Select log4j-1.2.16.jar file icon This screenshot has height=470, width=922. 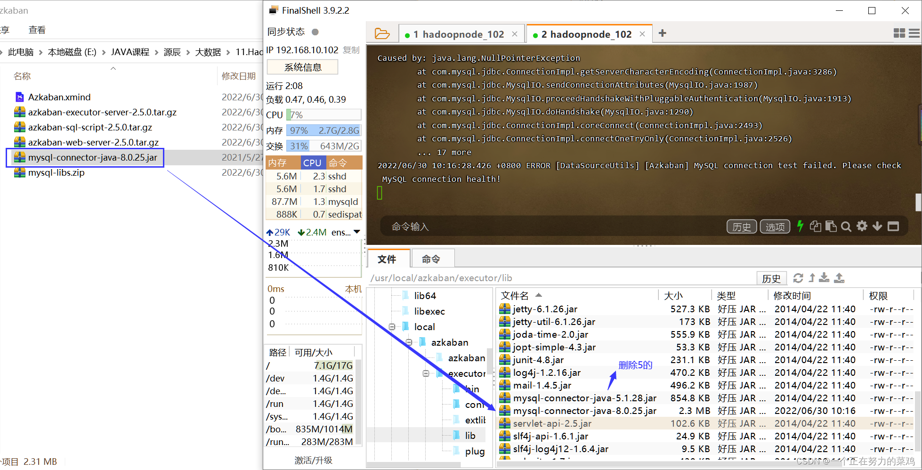click(504, 373)
